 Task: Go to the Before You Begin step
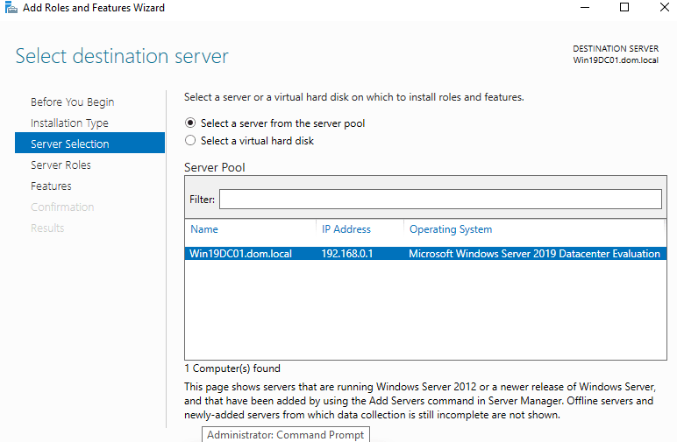pos(72,102)
